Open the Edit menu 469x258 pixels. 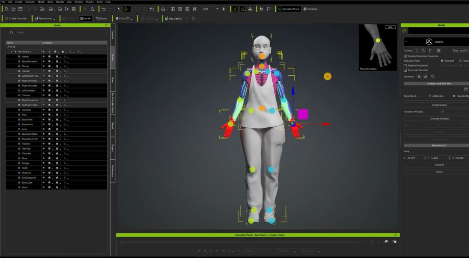pyautogui.click(x=11, y=2)
